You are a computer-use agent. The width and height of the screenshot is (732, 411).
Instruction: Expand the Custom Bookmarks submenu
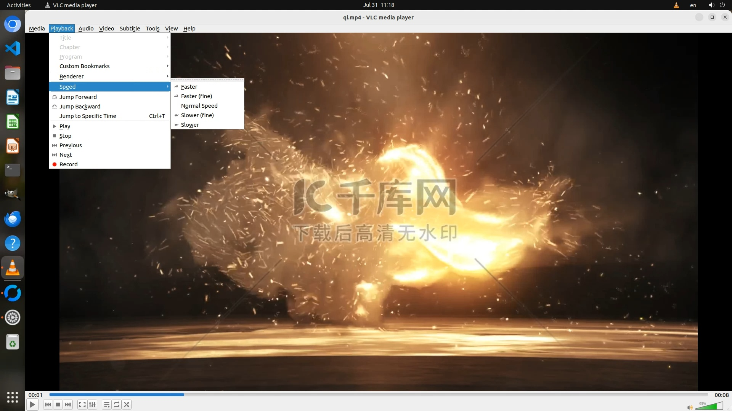click(84, 66)
